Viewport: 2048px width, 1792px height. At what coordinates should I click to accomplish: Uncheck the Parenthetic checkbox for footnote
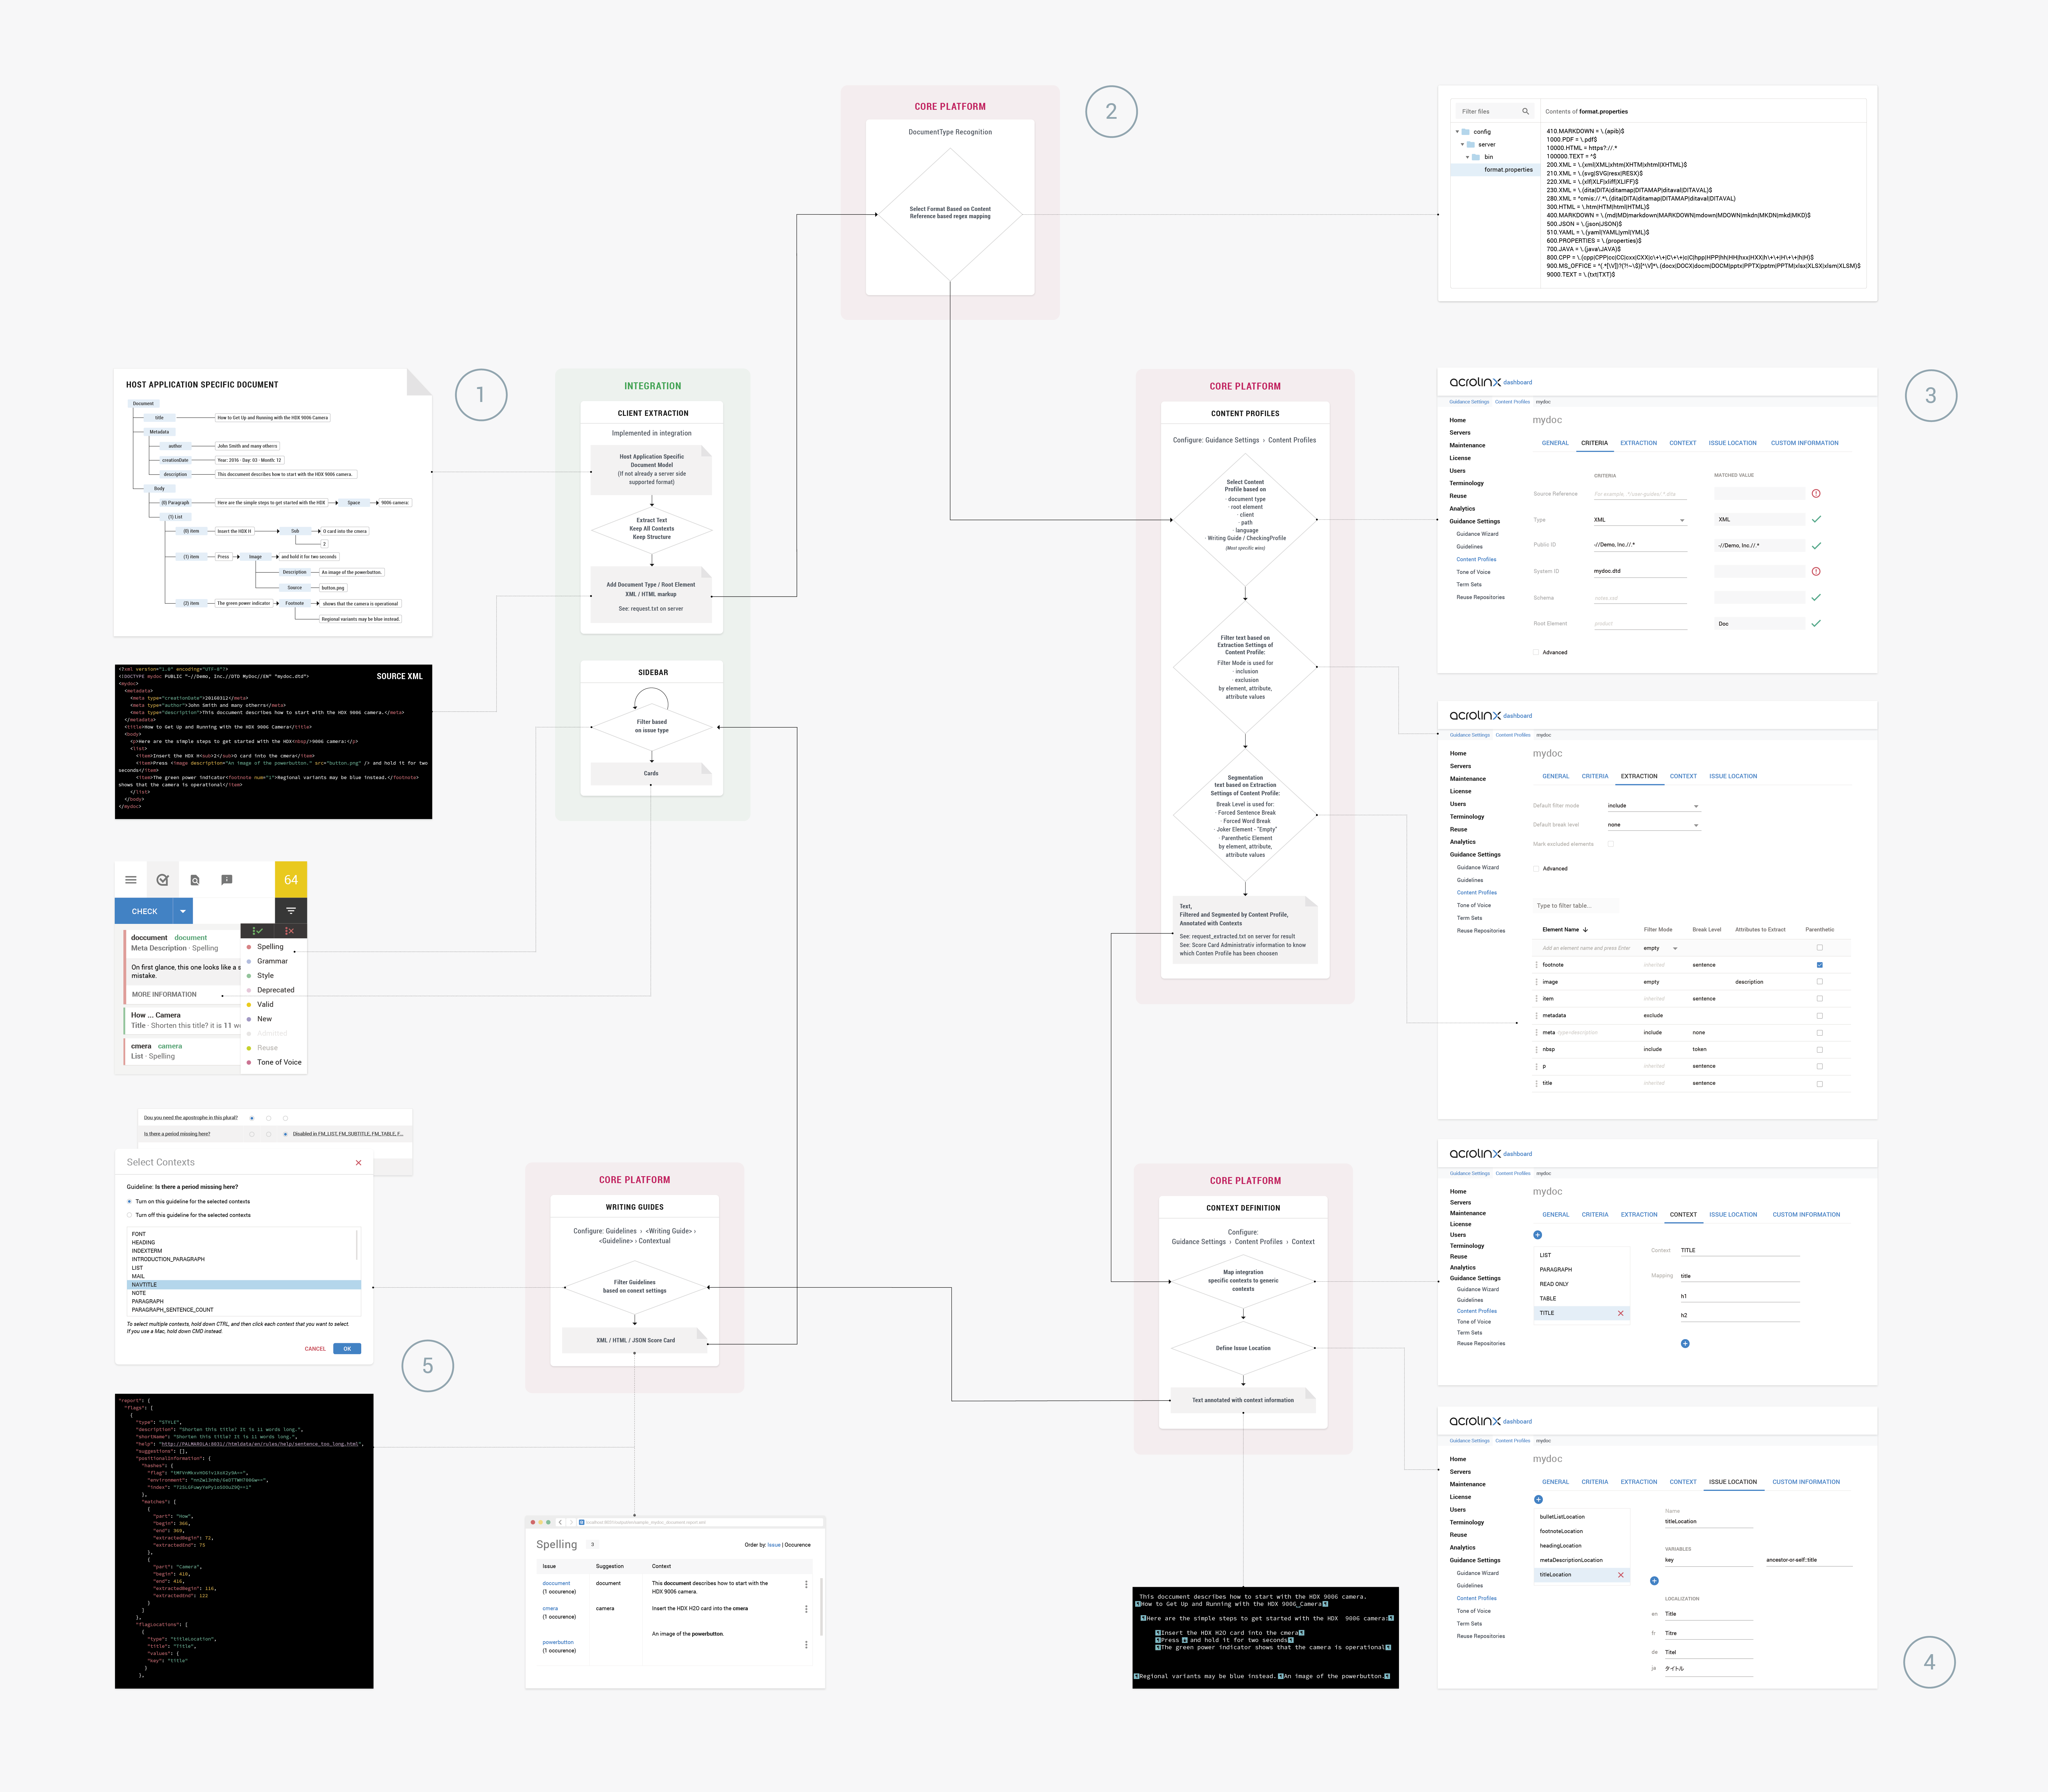1820,965
